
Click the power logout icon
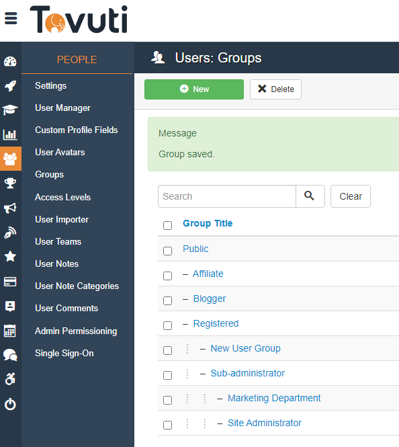(x=10, y=404)
